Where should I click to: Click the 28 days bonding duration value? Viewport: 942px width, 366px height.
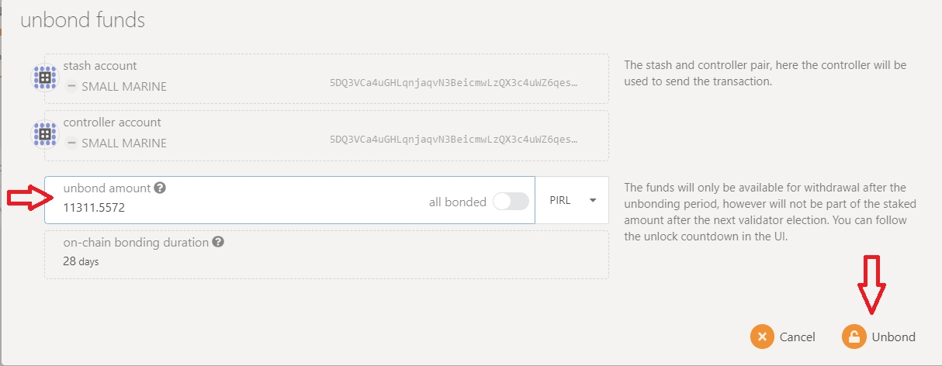pyautogui.click(x=81, y=261)
